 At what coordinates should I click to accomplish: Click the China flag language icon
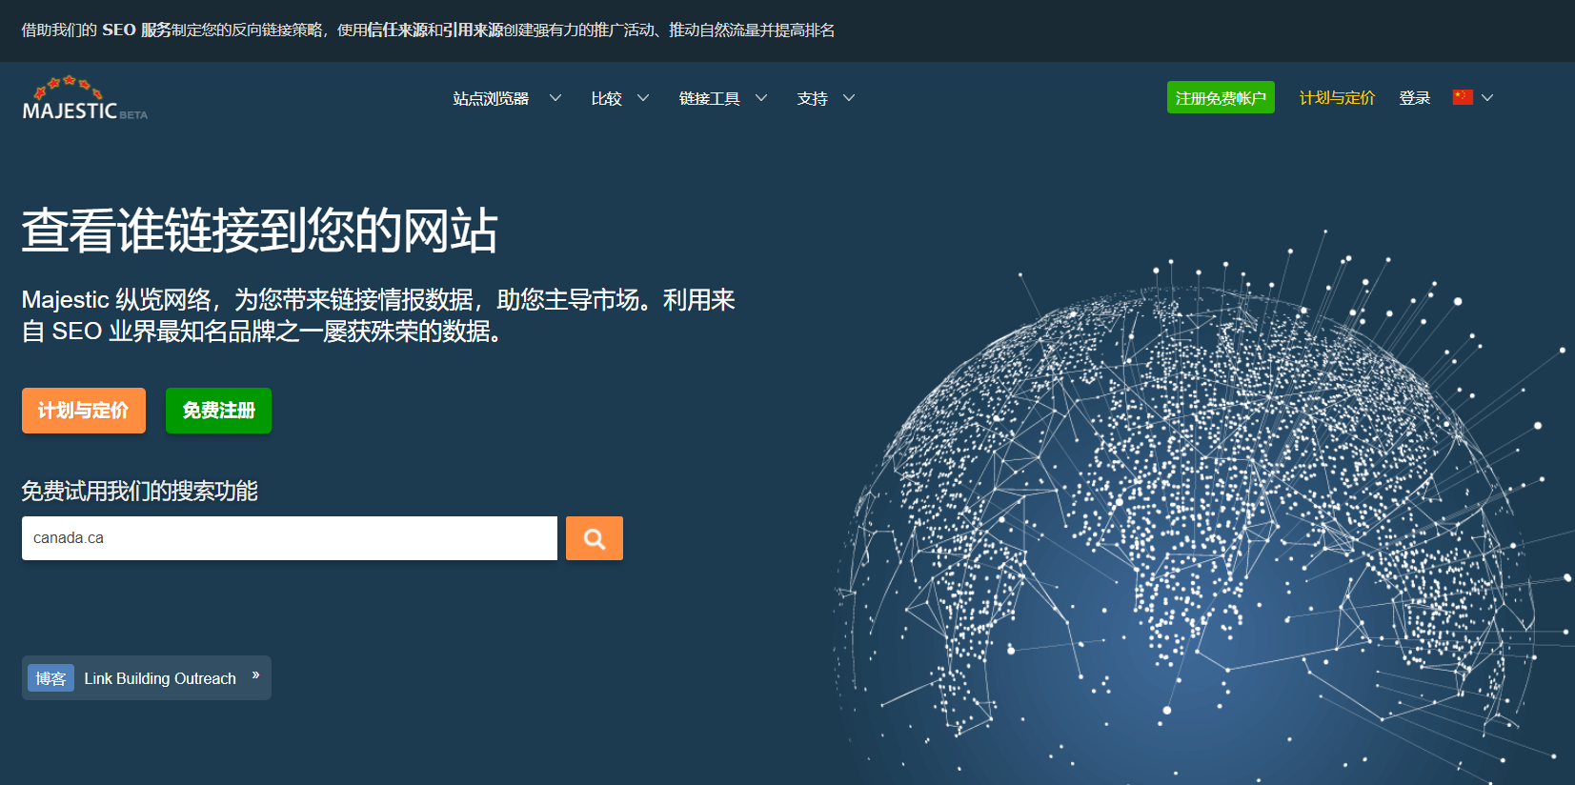coord(1463,97)
